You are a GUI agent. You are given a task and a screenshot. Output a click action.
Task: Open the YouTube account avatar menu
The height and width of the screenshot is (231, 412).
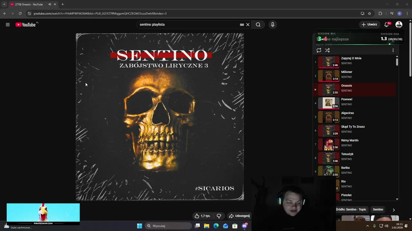[399, 24]
